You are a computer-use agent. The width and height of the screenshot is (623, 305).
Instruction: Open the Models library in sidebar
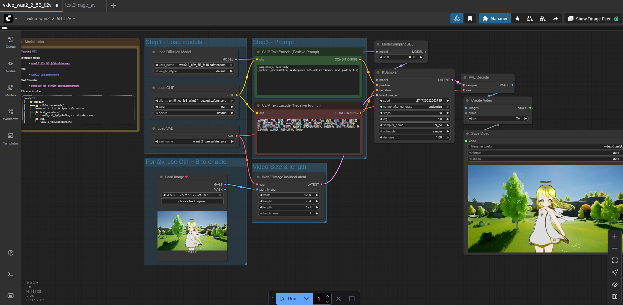(10, 90)
